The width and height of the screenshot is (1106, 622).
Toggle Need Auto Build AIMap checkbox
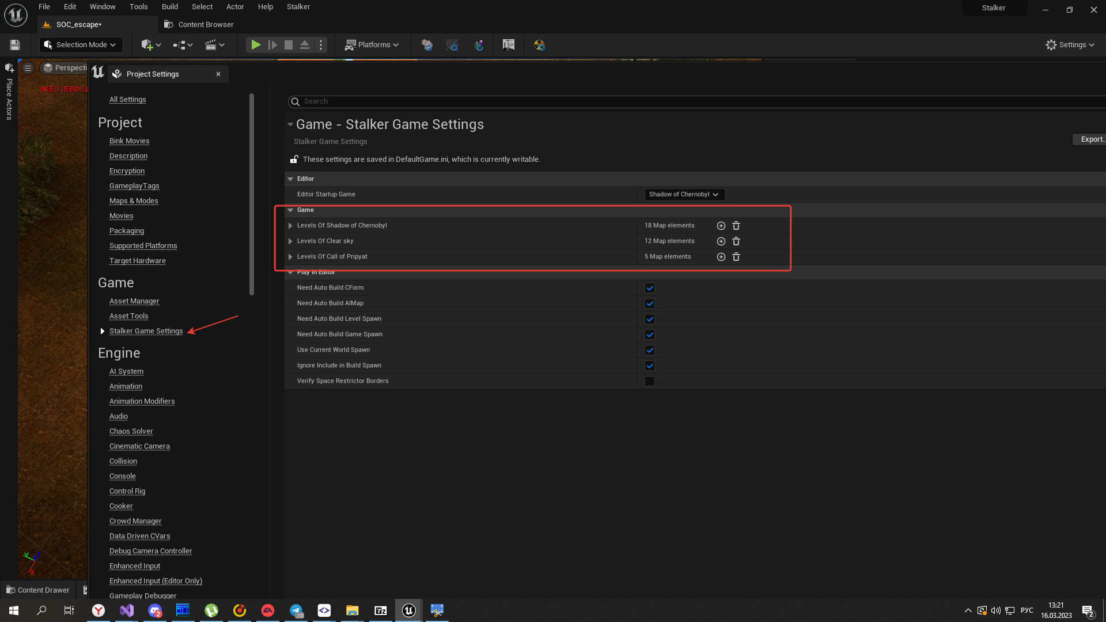click(x=650, y=304)
